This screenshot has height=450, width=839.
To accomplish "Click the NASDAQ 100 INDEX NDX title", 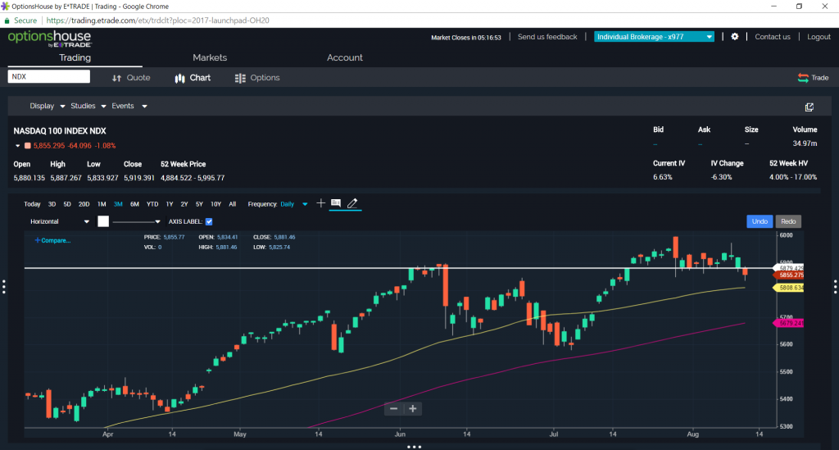I will point(60,131).
